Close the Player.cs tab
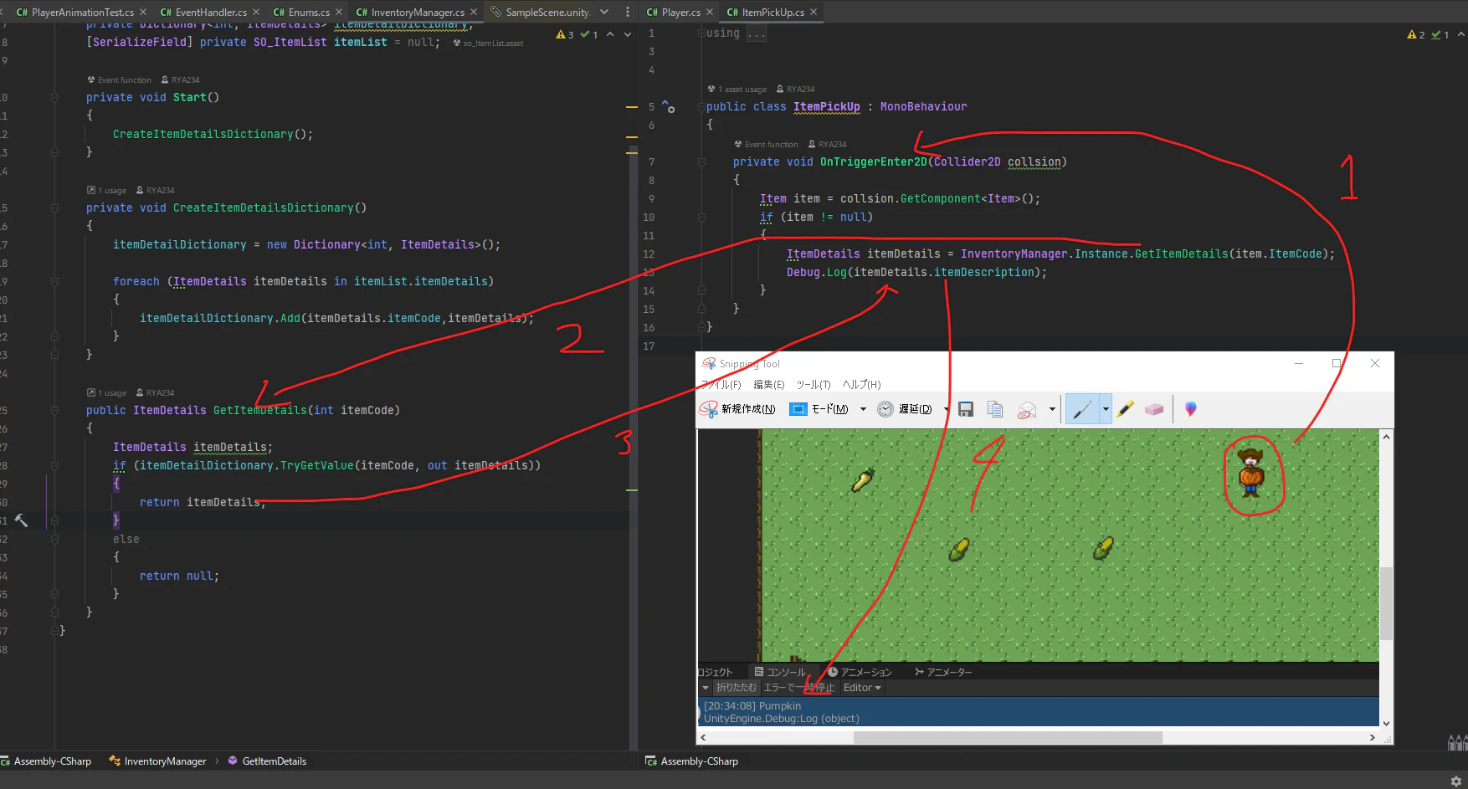Viewport: 1468px width, 789px height. [710, 12]
